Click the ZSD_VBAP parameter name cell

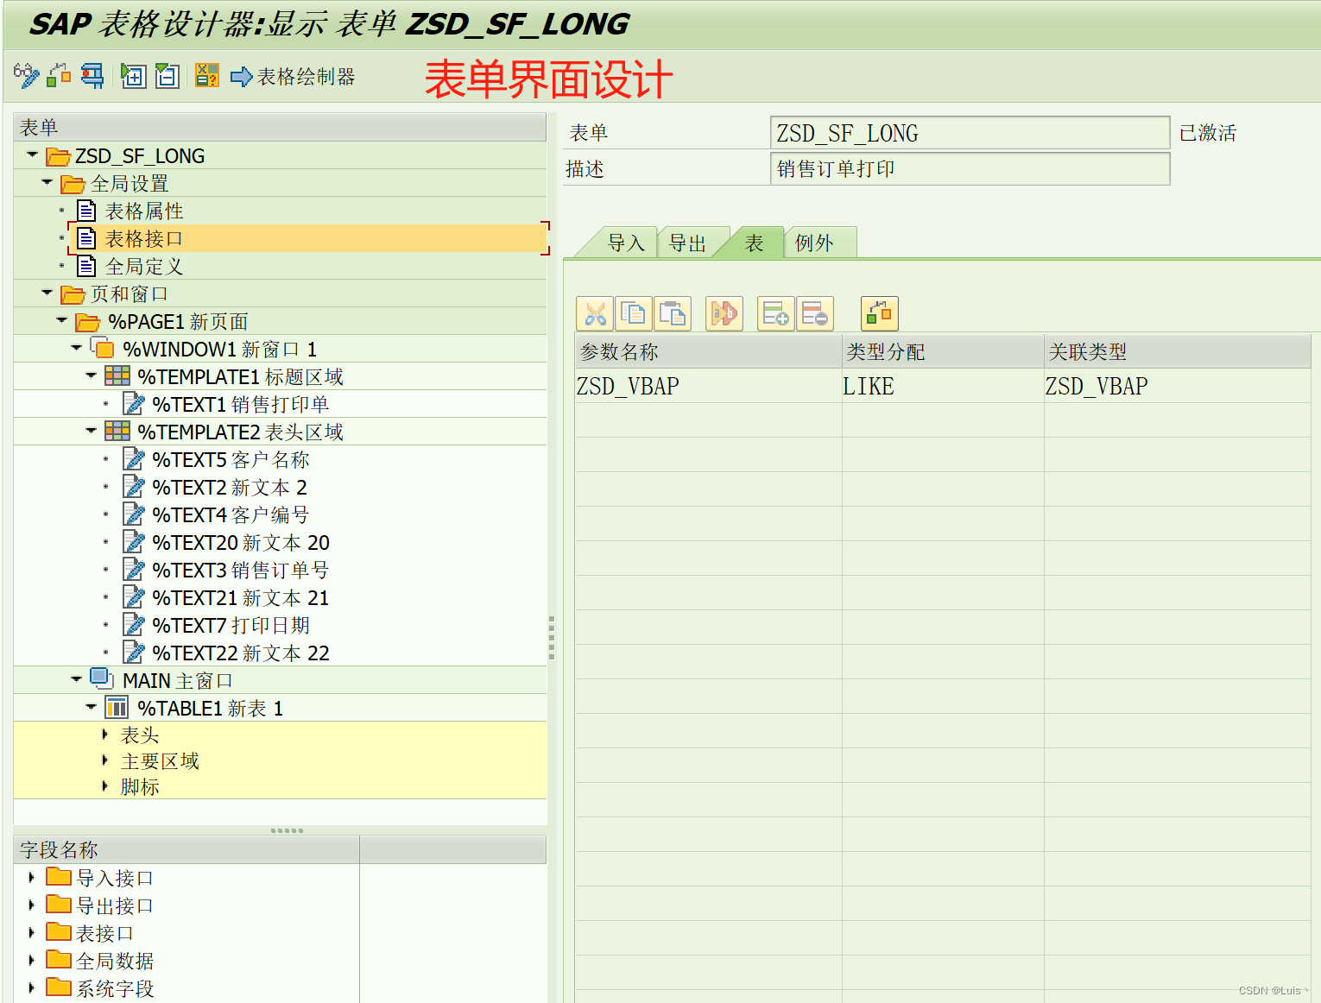709,386
